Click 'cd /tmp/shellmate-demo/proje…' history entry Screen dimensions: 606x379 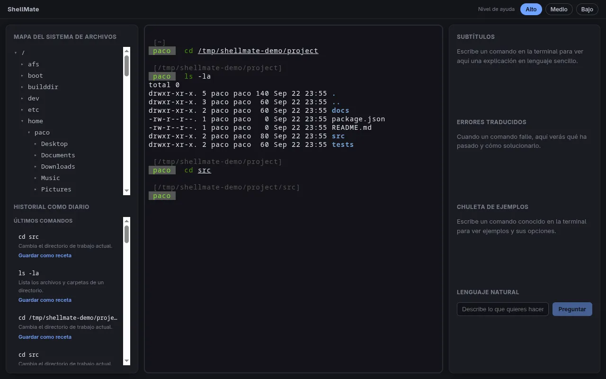[68, 318]
